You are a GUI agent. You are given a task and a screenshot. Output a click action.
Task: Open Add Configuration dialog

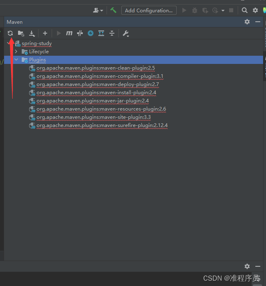coord(149,10)
